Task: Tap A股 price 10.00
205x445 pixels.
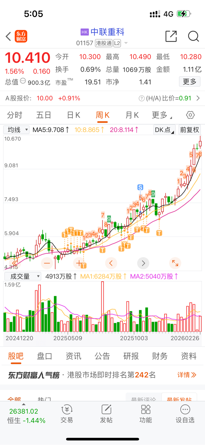Action: (45, 98)
